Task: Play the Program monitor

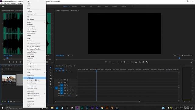Action: click(x=125, y=62)
